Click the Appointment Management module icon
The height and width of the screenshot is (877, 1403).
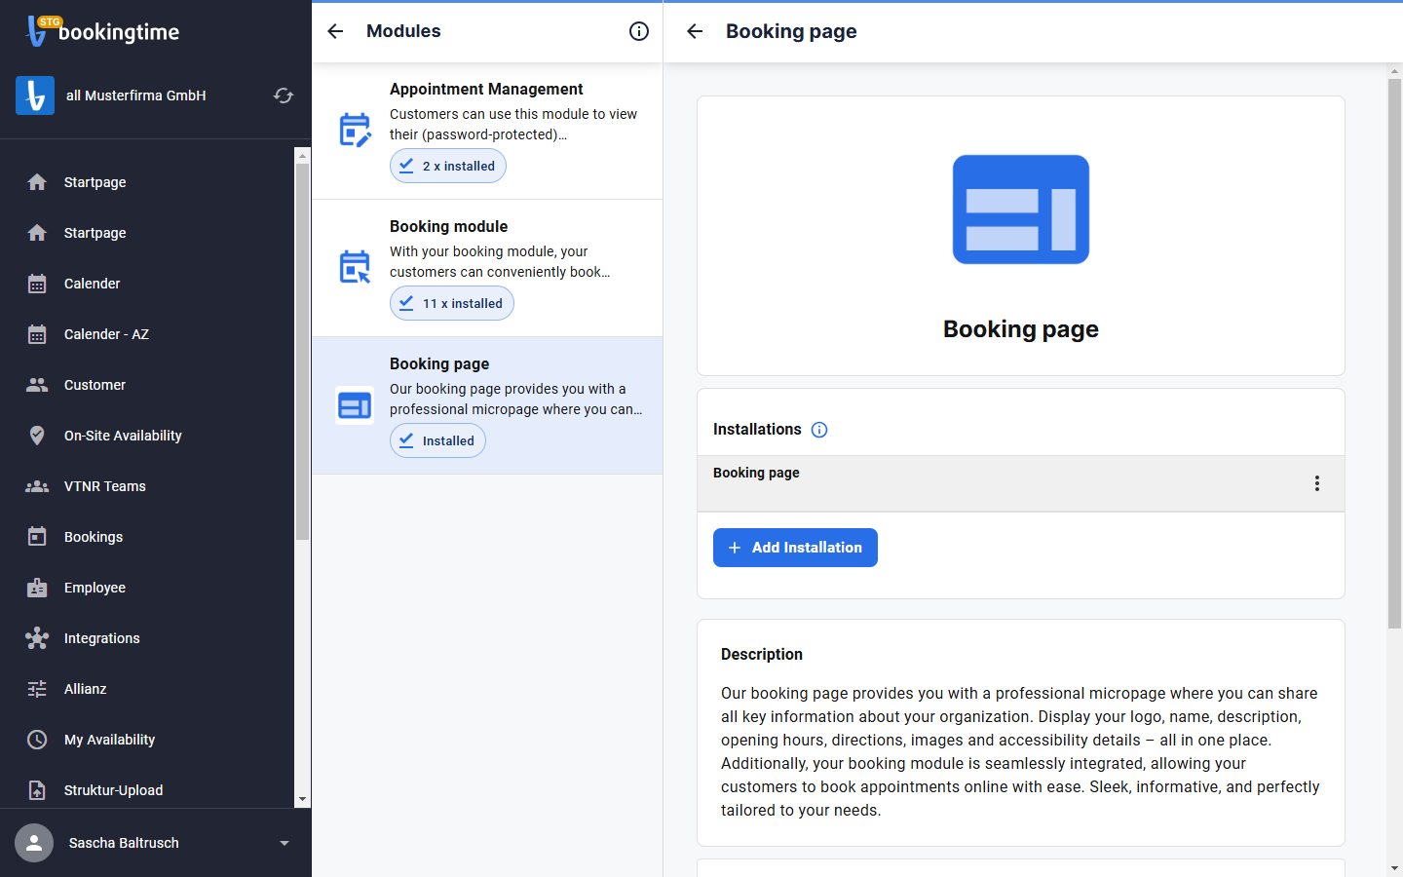click(x=355, y=131)
